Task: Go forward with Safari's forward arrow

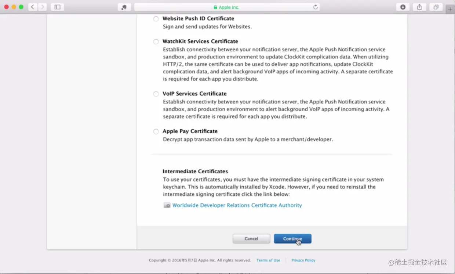Action: tap(42, 7)
